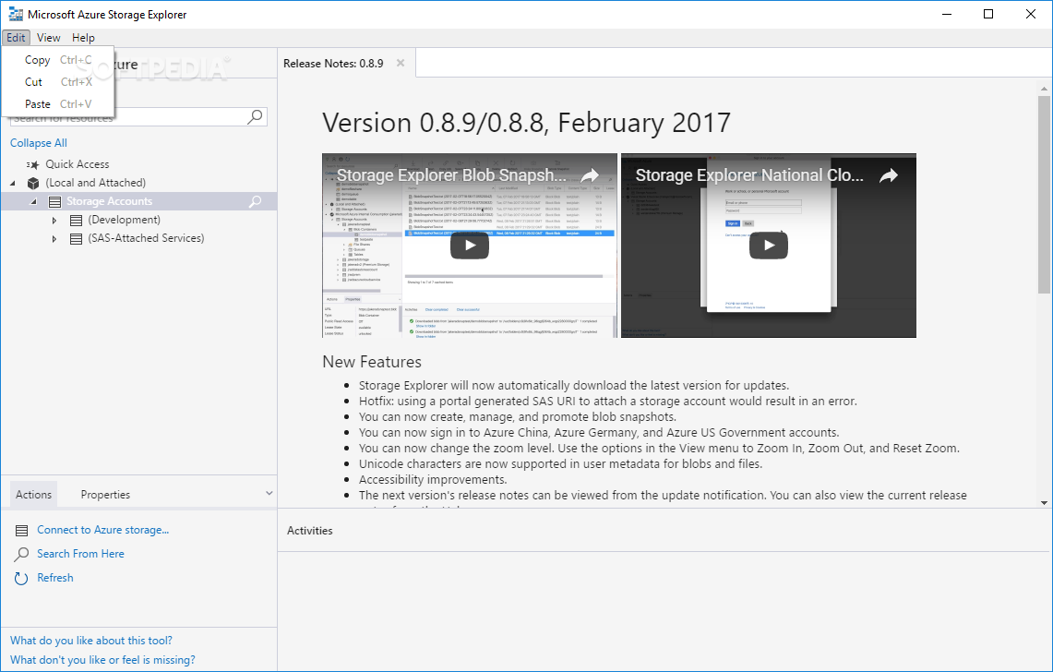The width and height of the screenshot is (1053, 672).
Task: Click the release notes vertical scrollbar thumb
Action: [x=1044, y=195]
